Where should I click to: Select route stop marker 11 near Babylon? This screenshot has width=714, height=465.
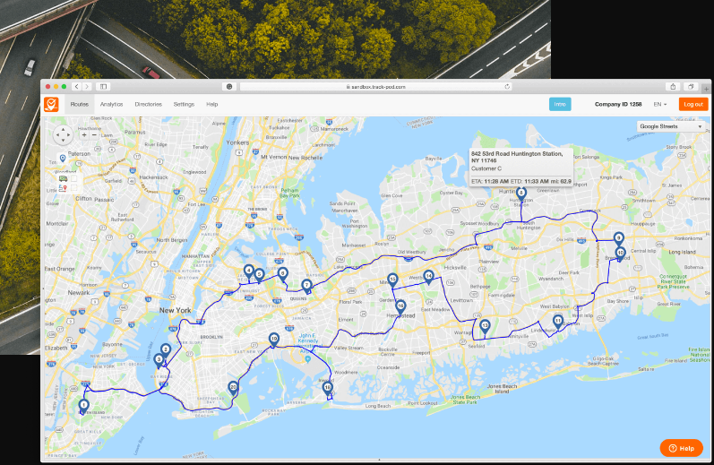pos(558,322)
